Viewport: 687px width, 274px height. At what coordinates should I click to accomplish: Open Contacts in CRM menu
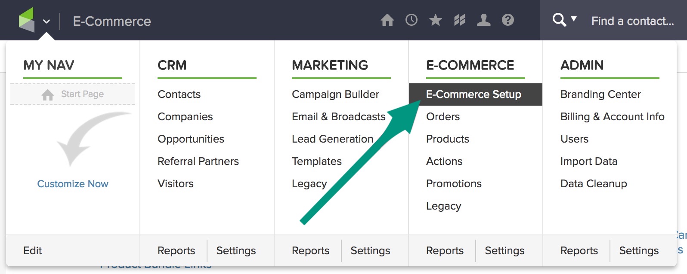[179, 94]
